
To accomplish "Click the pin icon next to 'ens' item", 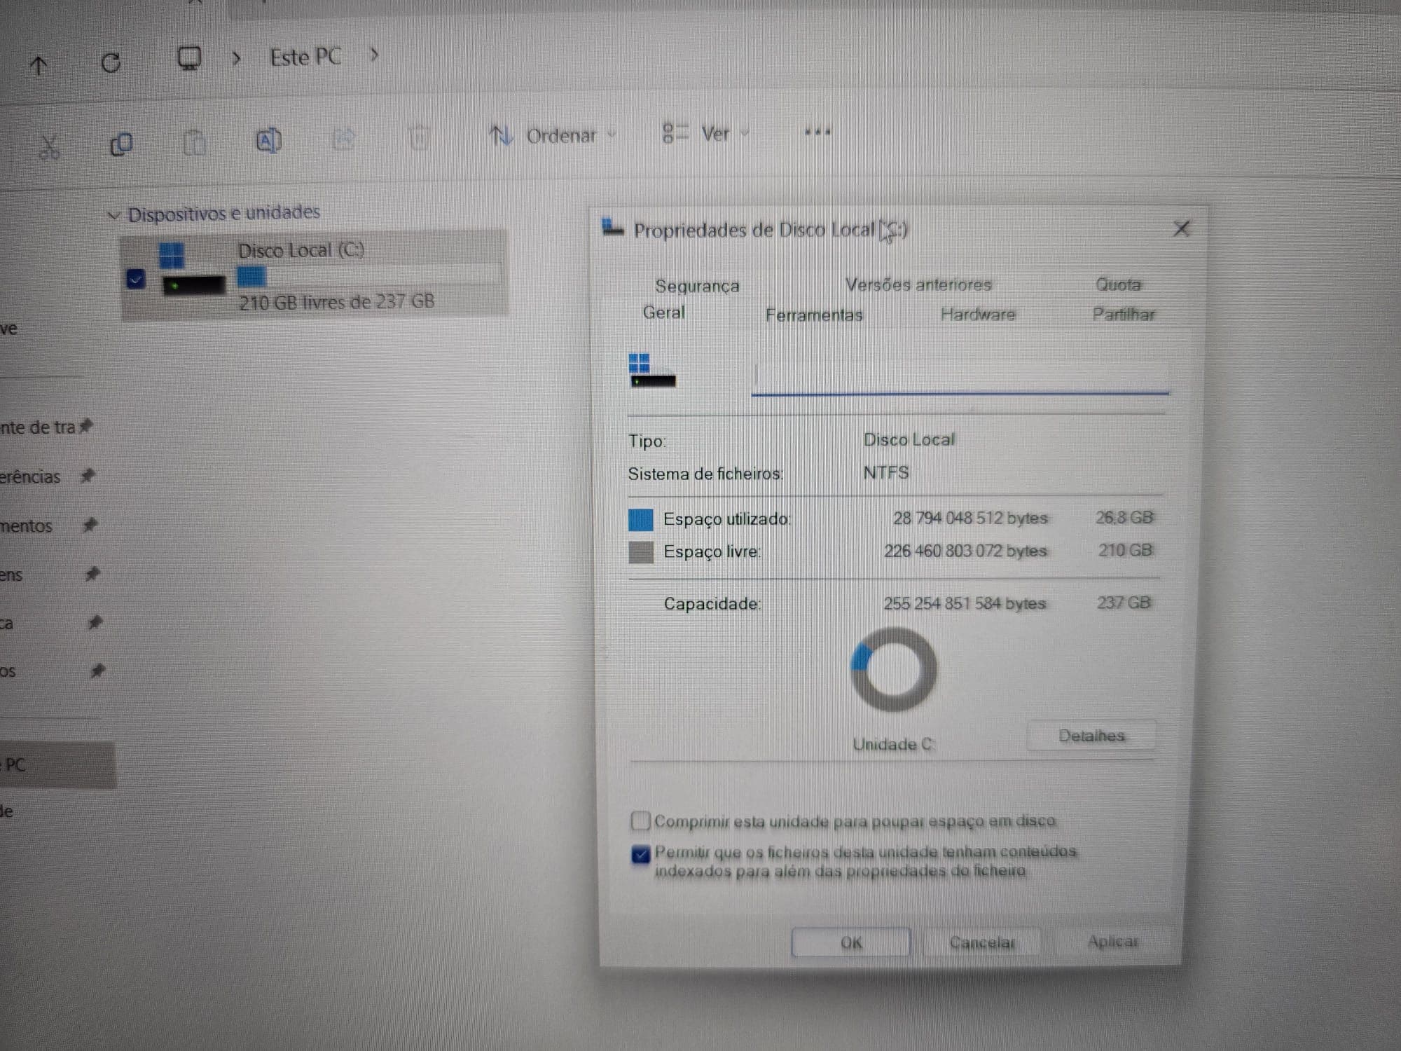I will (92, 574).
